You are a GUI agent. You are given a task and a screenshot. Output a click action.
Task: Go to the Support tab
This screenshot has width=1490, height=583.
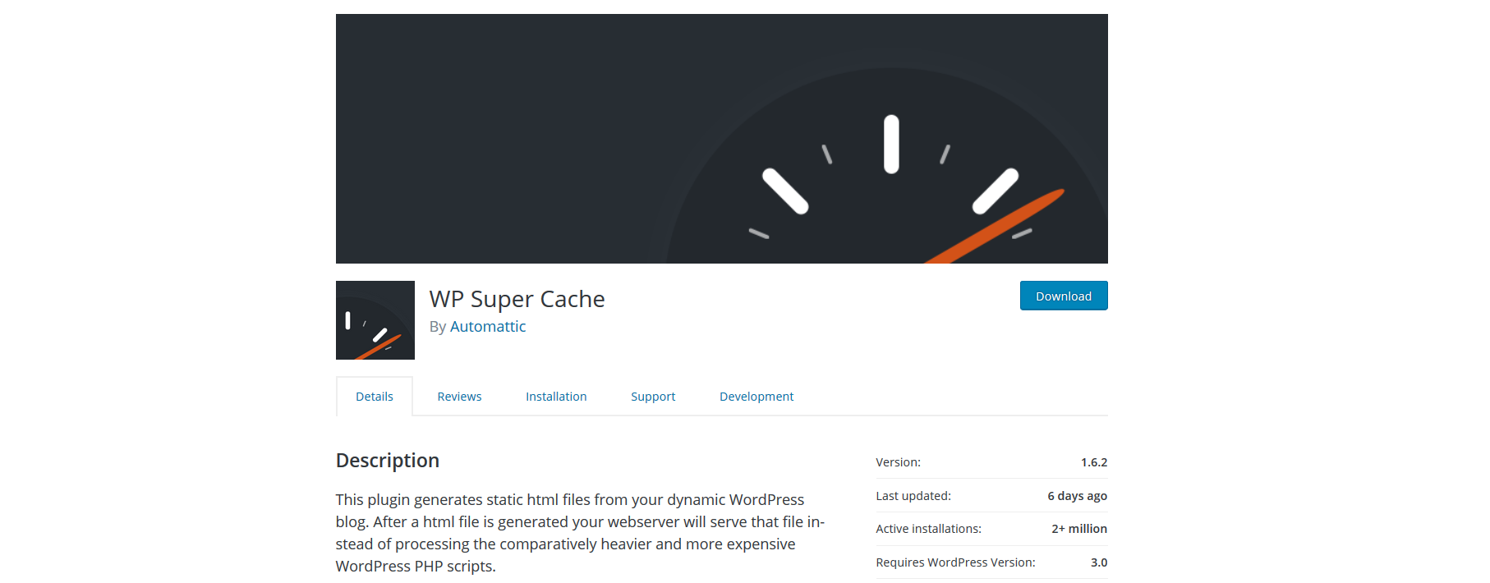(653, 397)
